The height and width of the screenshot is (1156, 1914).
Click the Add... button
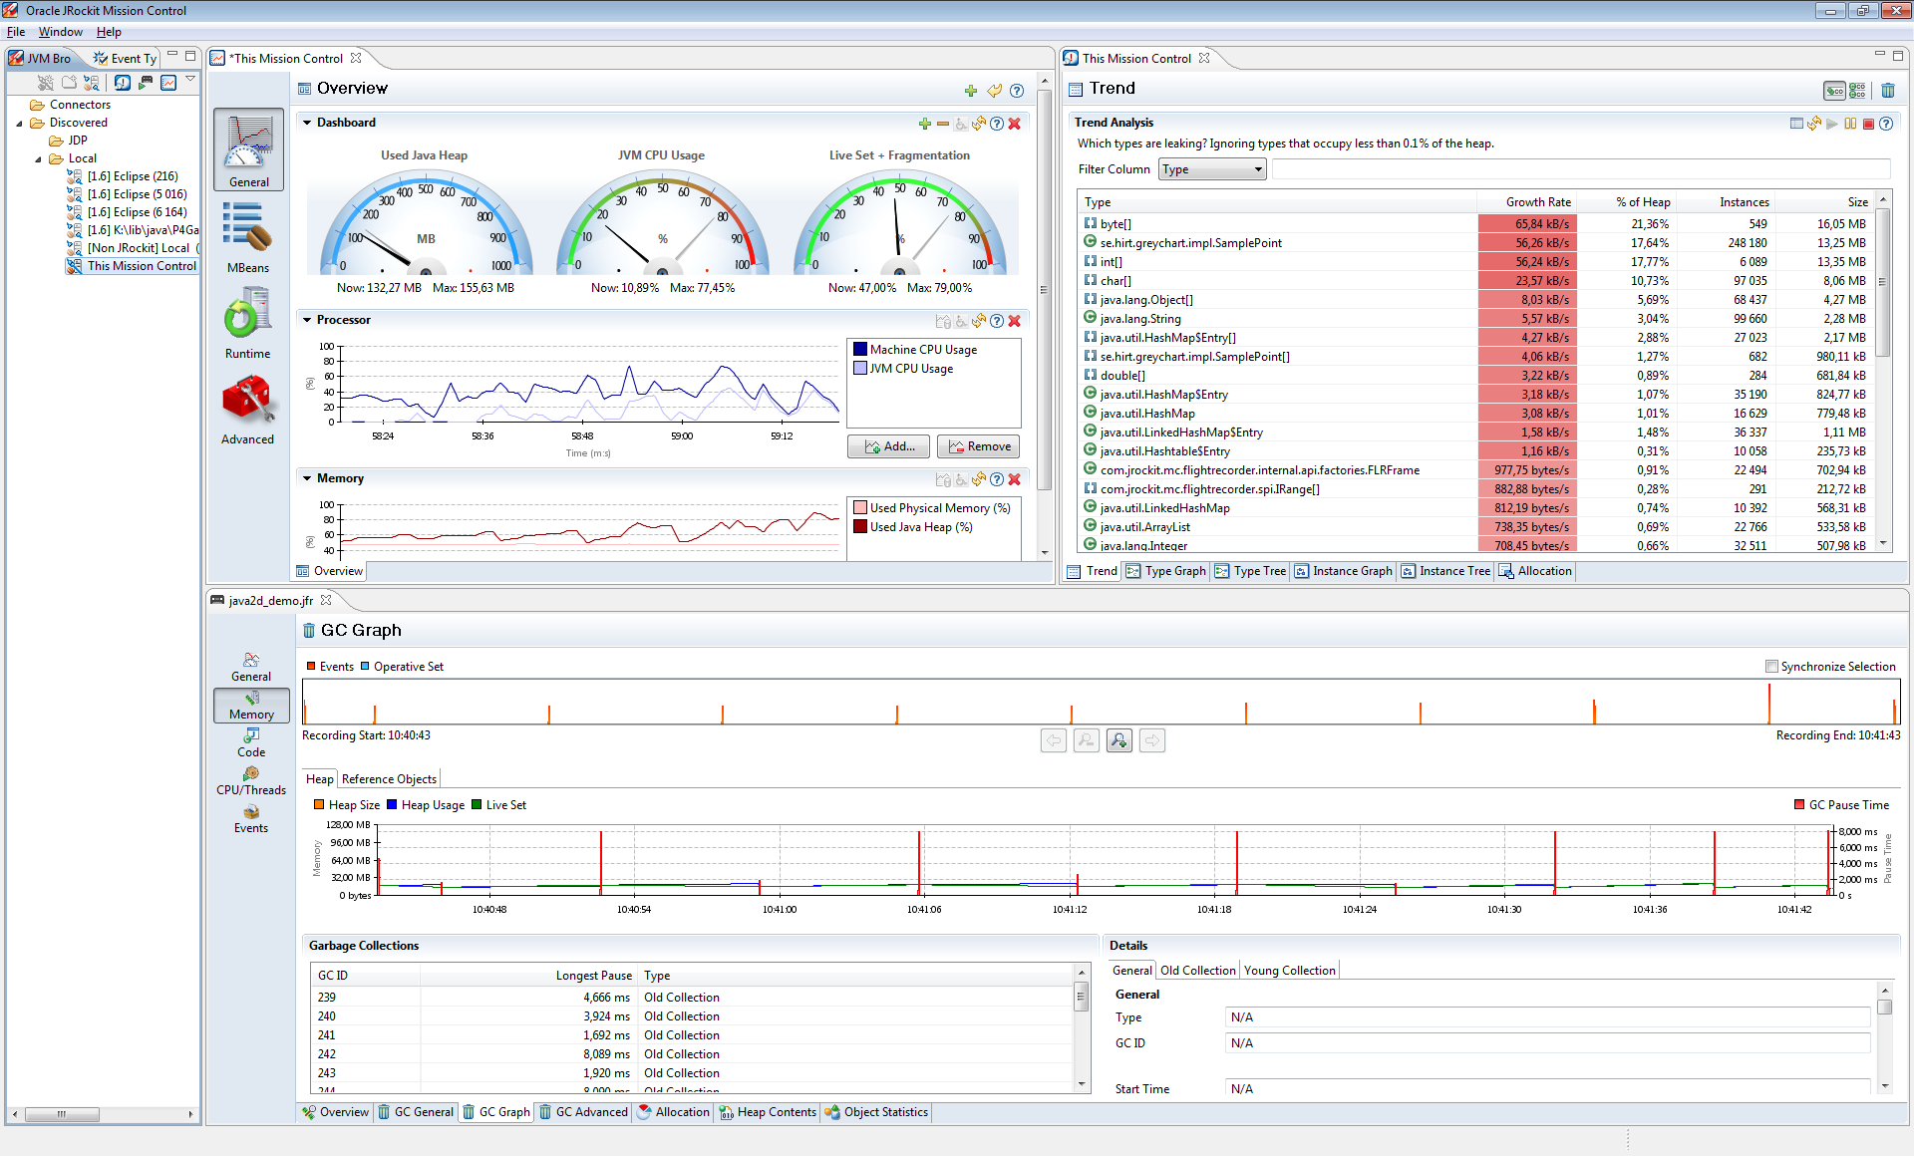888,446
